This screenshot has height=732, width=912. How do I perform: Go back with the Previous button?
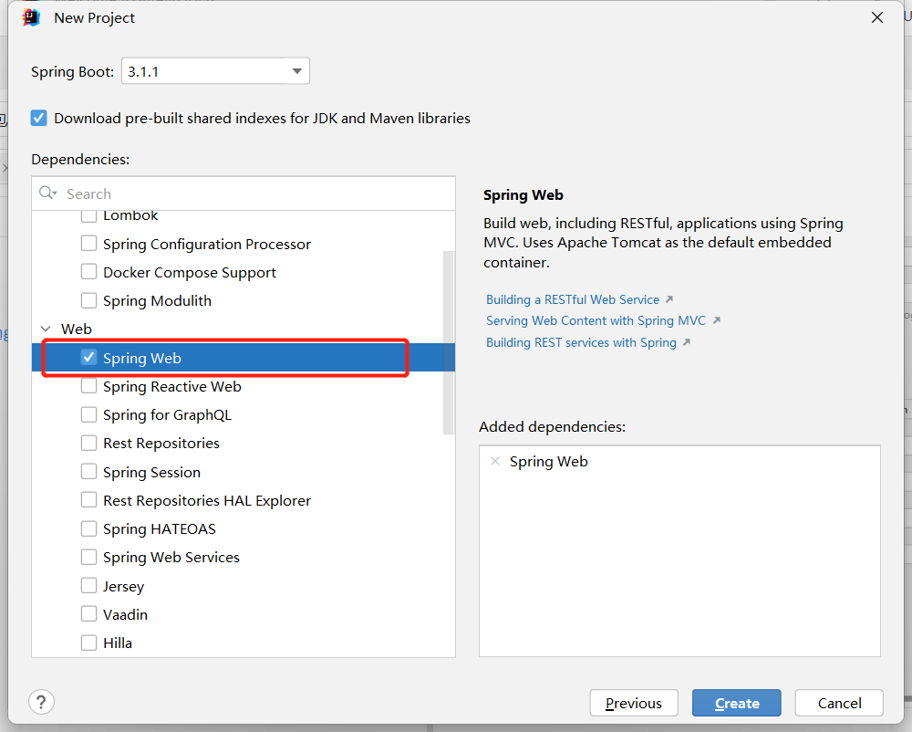tap(633, 703)
